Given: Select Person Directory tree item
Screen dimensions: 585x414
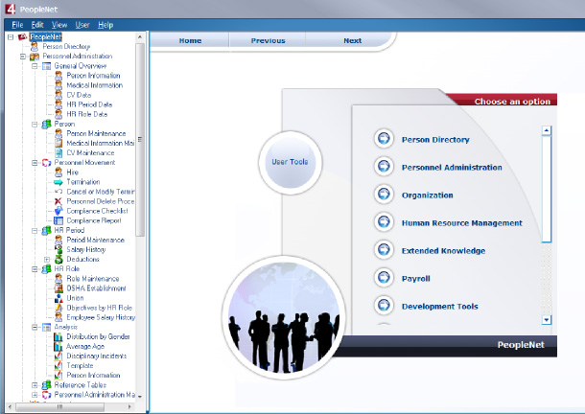Looking at the screenshot, I should pos(66,47).
